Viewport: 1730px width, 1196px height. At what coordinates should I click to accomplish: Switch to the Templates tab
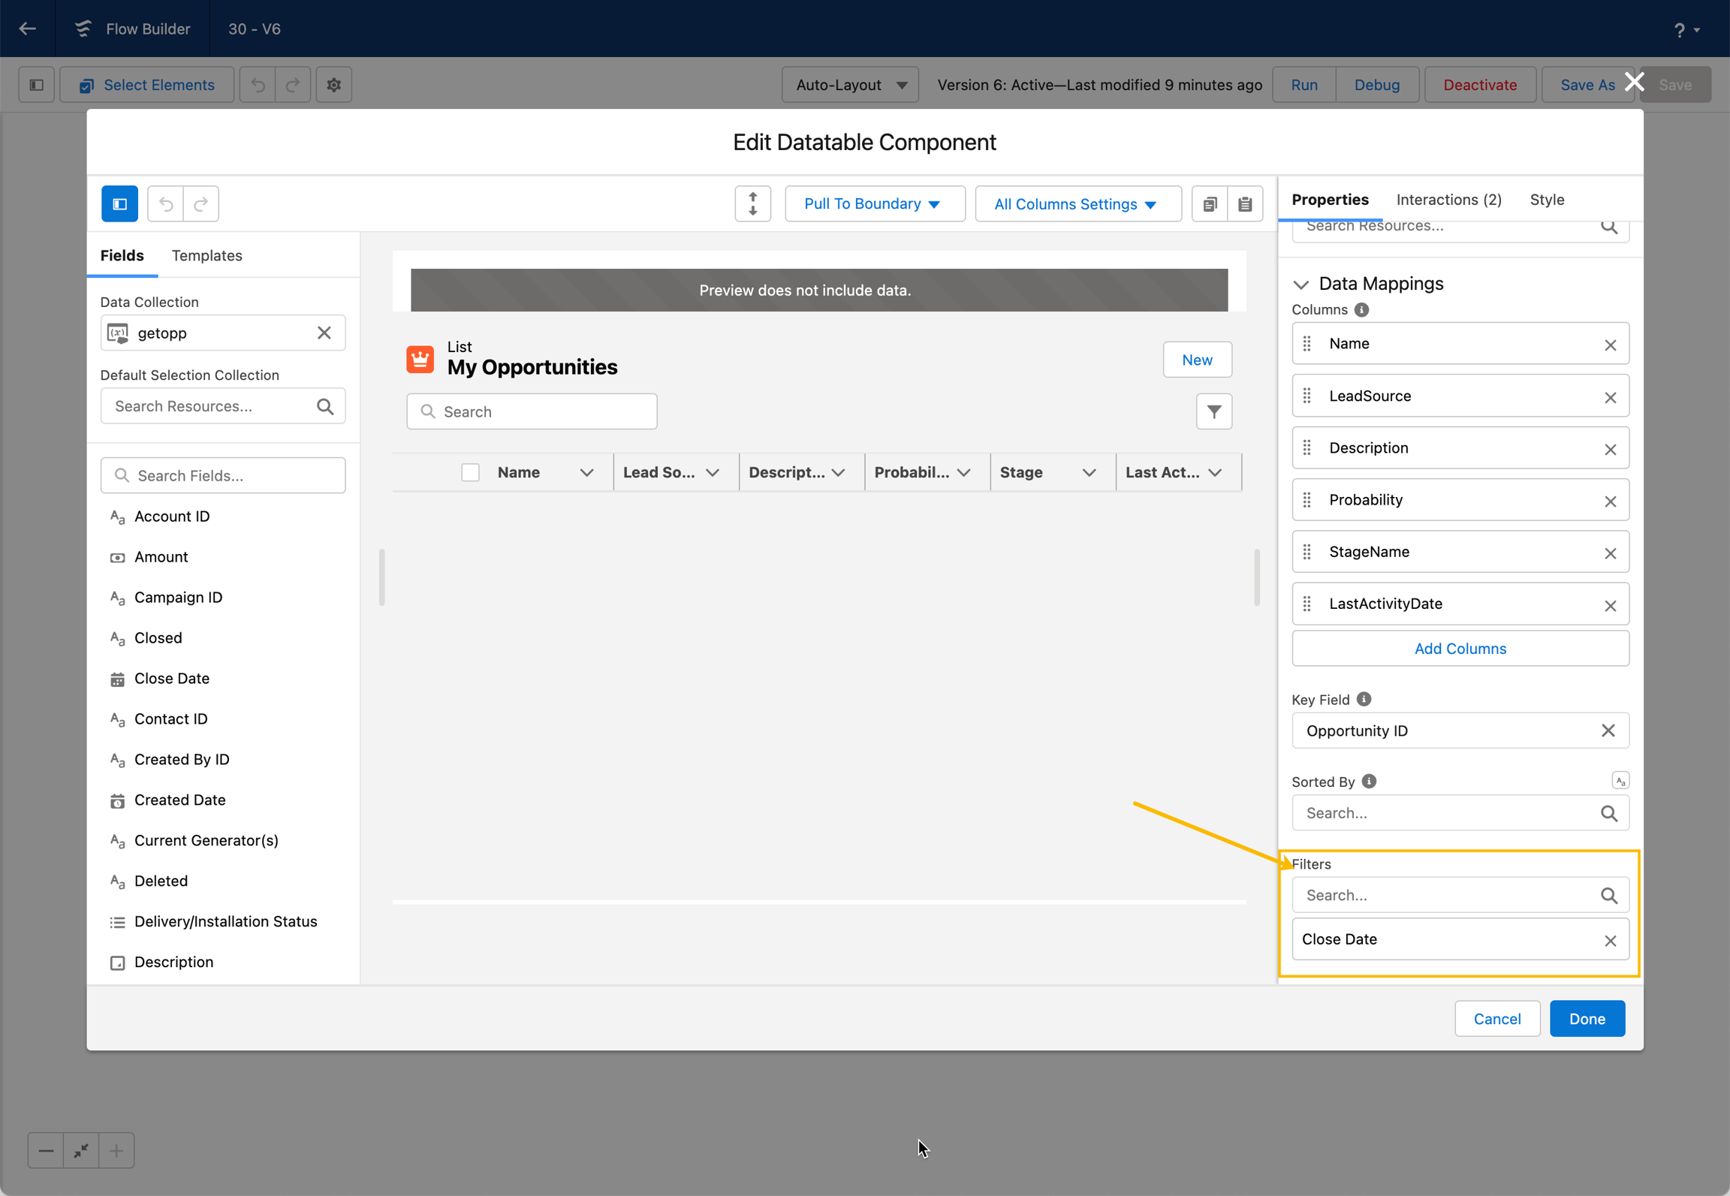click(x=206, y=255)
